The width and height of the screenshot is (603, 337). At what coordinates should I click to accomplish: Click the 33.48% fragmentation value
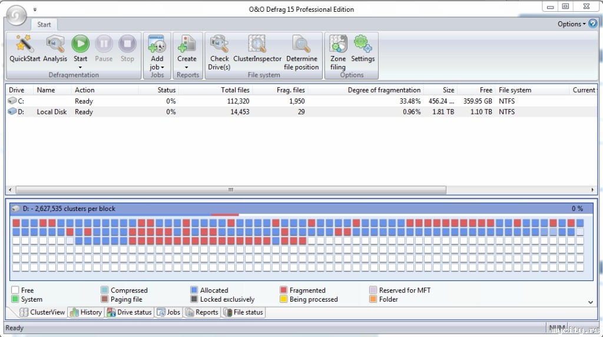410,101
